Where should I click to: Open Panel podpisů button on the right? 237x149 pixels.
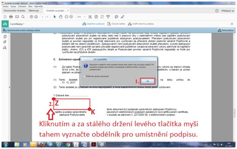[226, 30]
